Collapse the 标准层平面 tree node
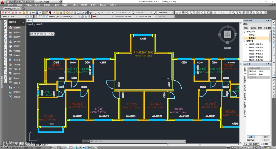 245,32
